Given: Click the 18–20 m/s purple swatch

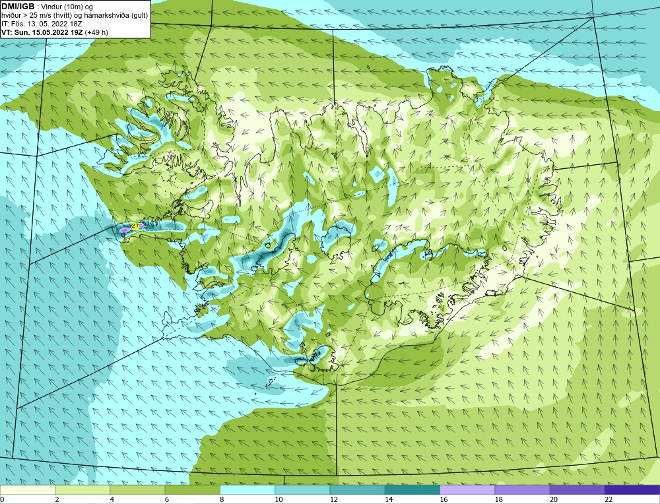Looking at the screenshot, I should (522, 490).
